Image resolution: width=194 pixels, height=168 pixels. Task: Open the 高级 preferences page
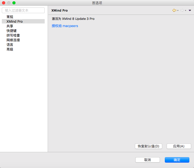10,49
